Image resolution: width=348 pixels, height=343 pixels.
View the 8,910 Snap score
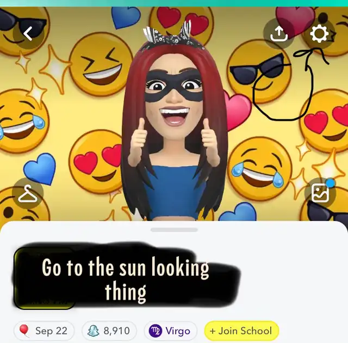(x=109, y=331)
